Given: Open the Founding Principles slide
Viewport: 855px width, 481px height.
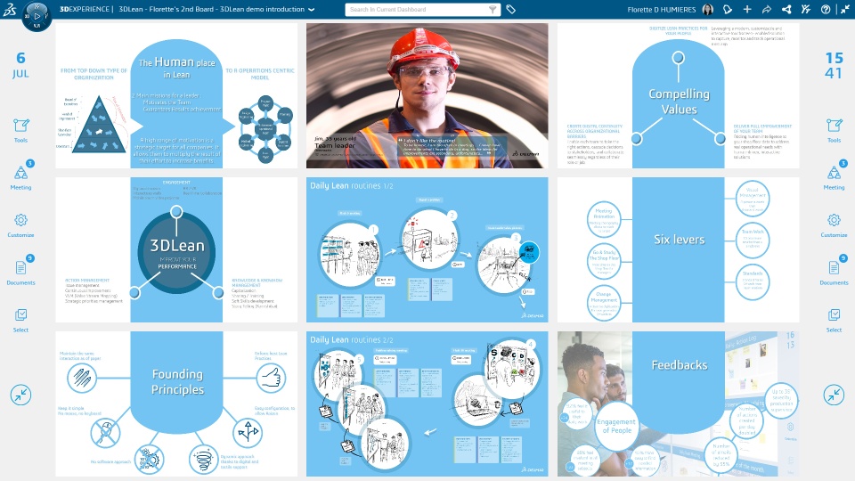Looking at the screenshot, I should click(176, 404).
